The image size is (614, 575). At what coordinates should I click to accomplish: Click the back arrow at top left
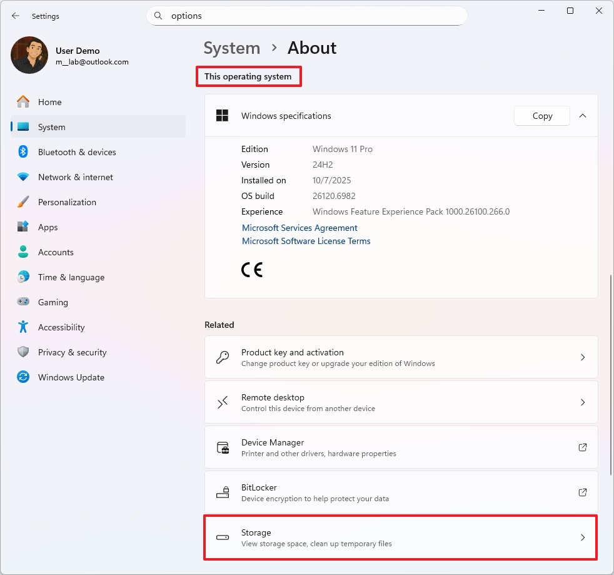coord(15,16)
